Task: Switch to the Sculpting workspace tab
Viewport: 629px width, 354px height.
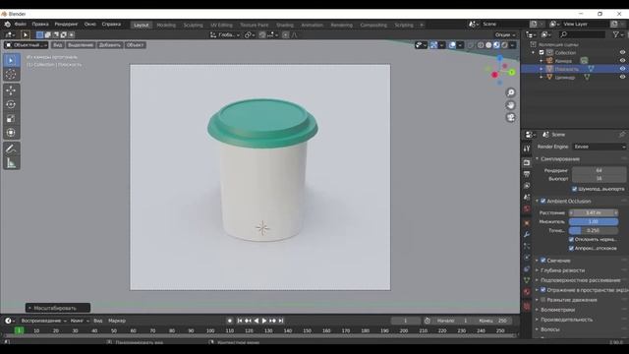Action: pyautogui.click(x=193, y=25)
